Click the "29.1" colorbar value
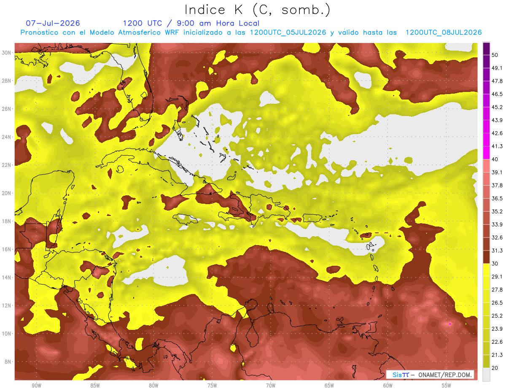 coord(497,276)
